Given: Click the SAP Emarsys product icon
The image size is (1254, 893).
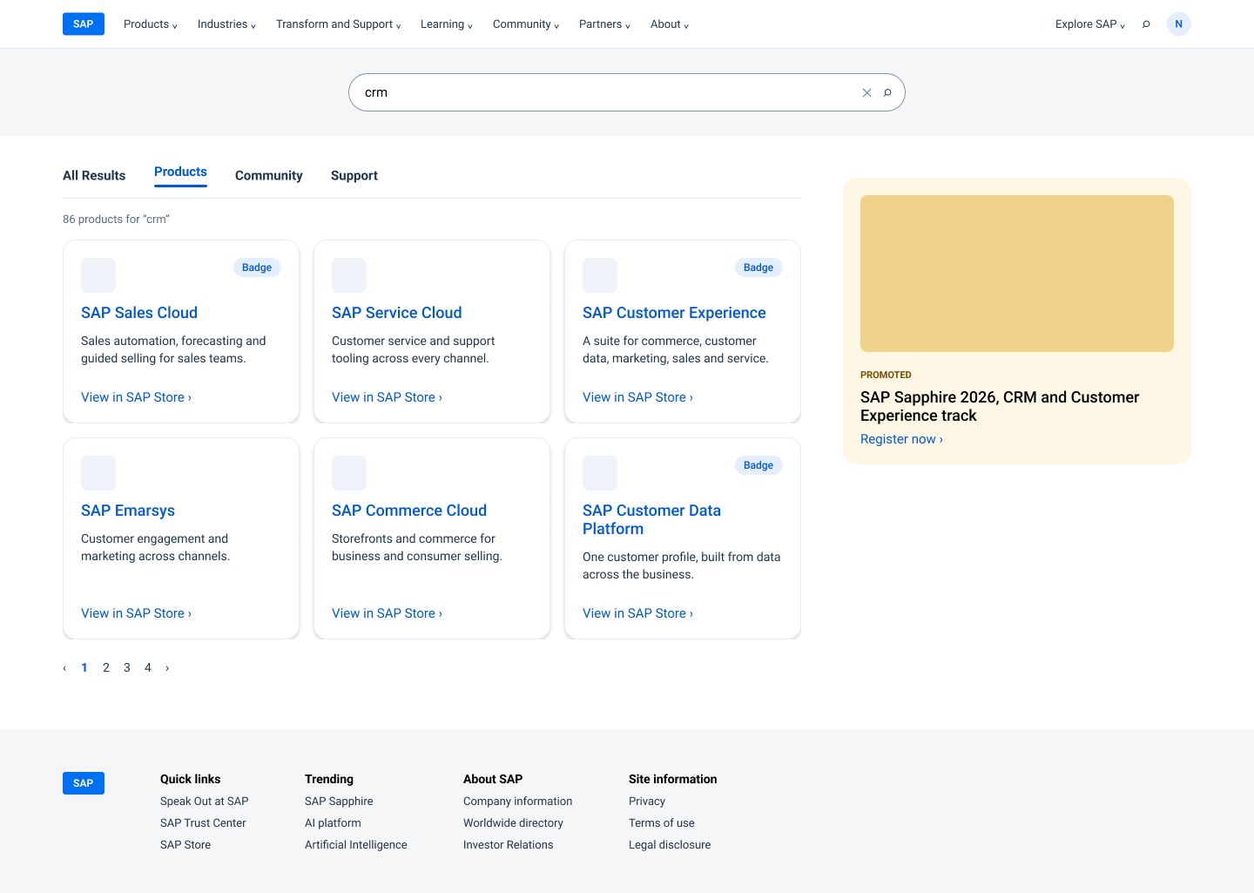Looking at the screenshot, I should click(98, 473).
